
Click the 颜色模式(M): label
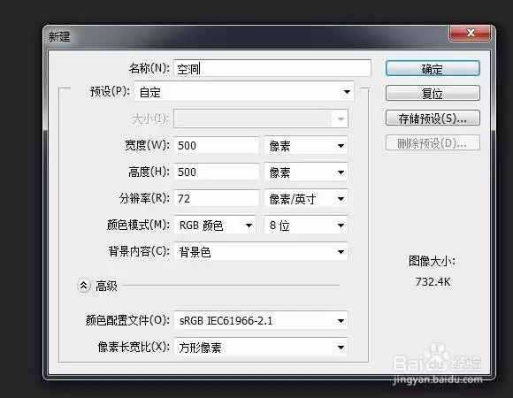click(138, 225)
